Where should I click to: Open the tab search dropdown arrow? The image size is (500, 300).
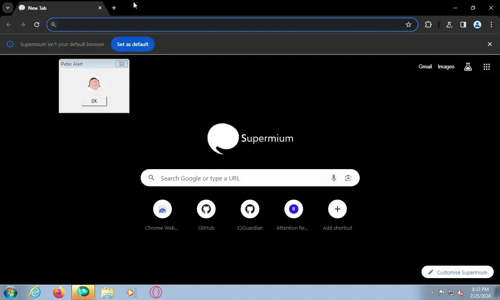click(8, 8)
